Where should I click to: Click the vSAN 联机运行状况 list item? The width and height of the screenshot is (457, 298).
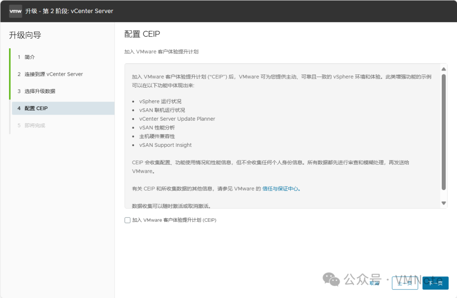pyautogui.click(x=162, y=110)
